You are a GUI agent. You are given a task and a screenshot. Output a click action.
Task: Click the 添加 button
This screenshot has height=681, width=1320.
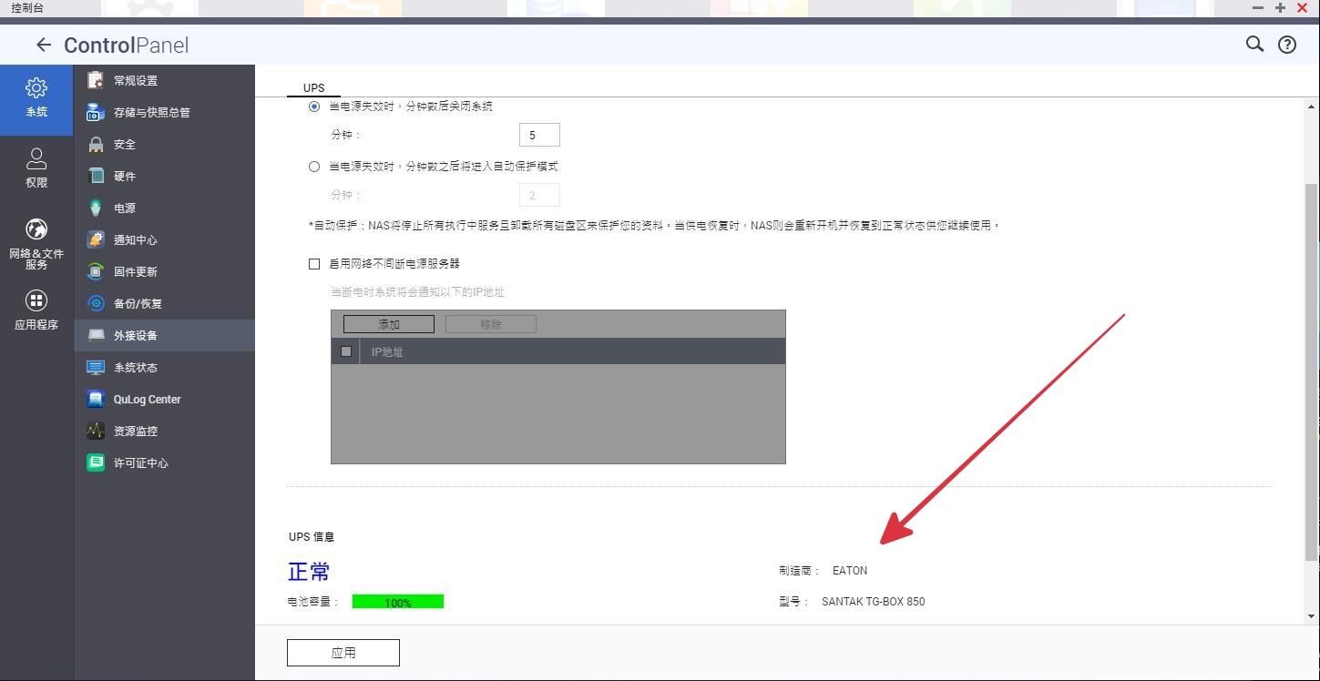point(389,324)
